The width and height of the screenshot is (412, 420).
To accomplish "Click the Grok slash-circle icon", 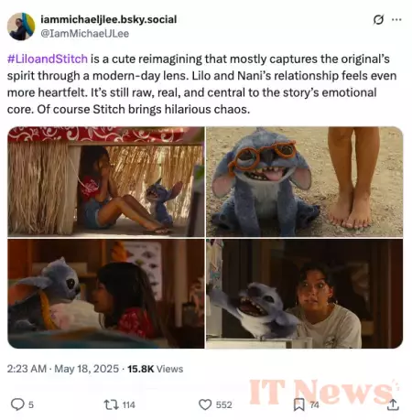I will [x=378, y=20].
